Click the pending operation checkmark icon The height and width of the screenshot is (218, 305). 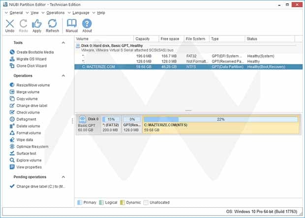click(x=12, y=186)
